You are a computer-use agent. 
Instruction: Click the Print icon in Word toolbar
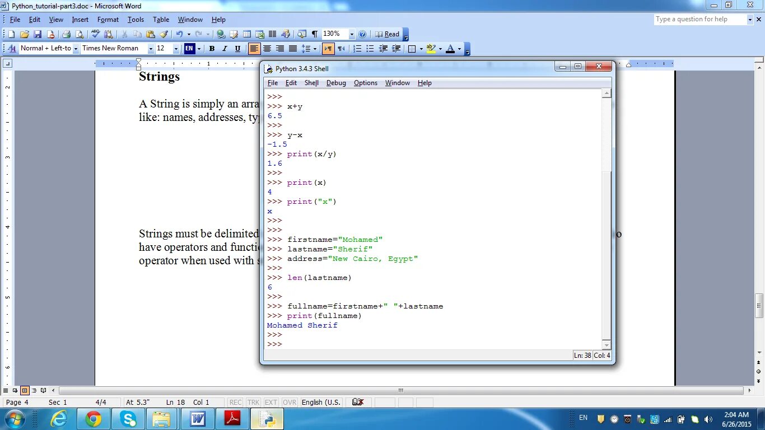66,34
